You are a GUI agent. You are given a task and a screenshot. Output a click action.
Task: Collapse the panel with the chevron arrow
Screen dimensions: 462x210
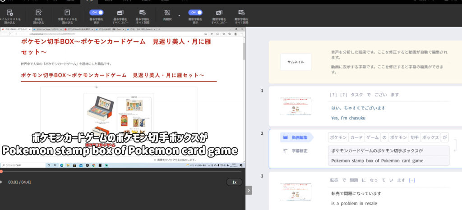pos(249,190)
